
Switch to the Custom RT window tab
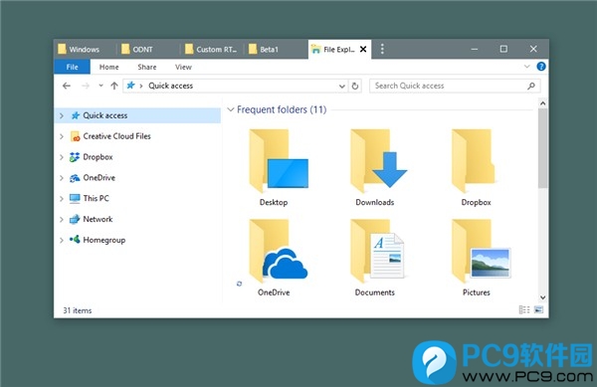click(211, 50)
